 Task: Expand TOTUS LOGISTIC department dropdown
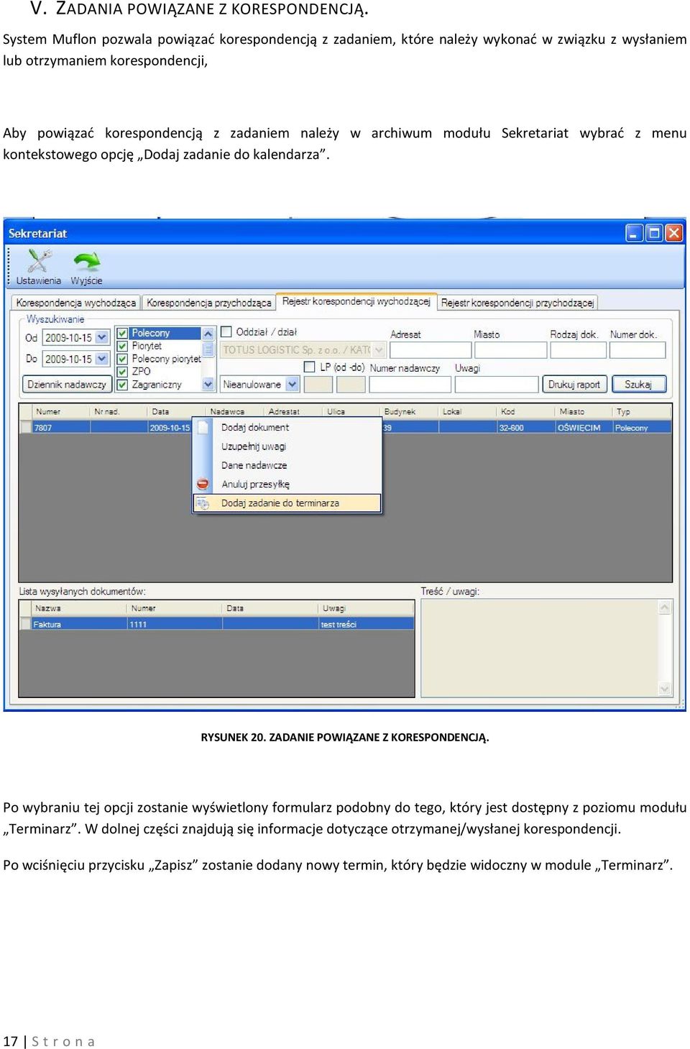click(379, 350)
